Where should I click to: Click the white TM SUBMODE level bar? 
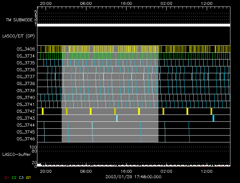[133, 25]
